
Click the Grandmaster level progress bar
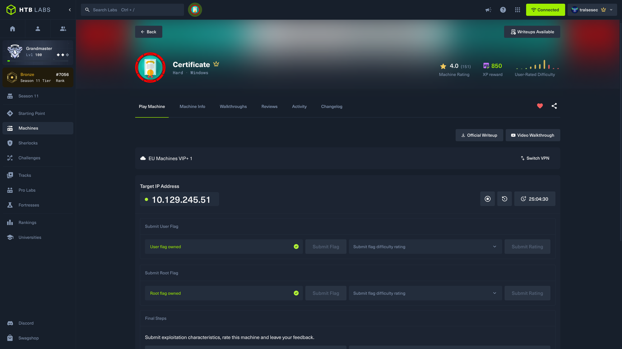click(38, 61)
